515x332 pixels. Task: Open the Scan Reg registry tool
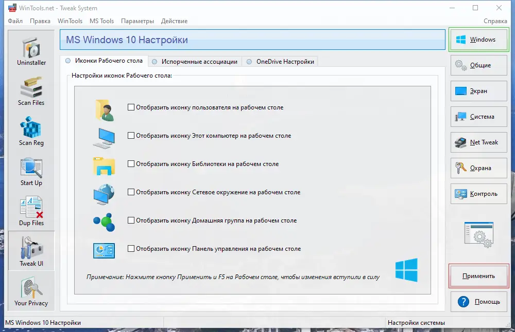[x=31, y=131]
